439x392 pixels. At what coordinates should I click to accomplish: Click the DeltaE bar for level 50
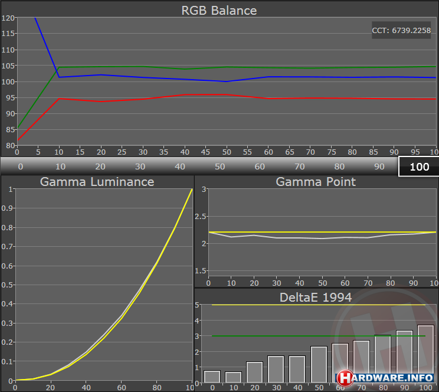[x=319, y=364]
